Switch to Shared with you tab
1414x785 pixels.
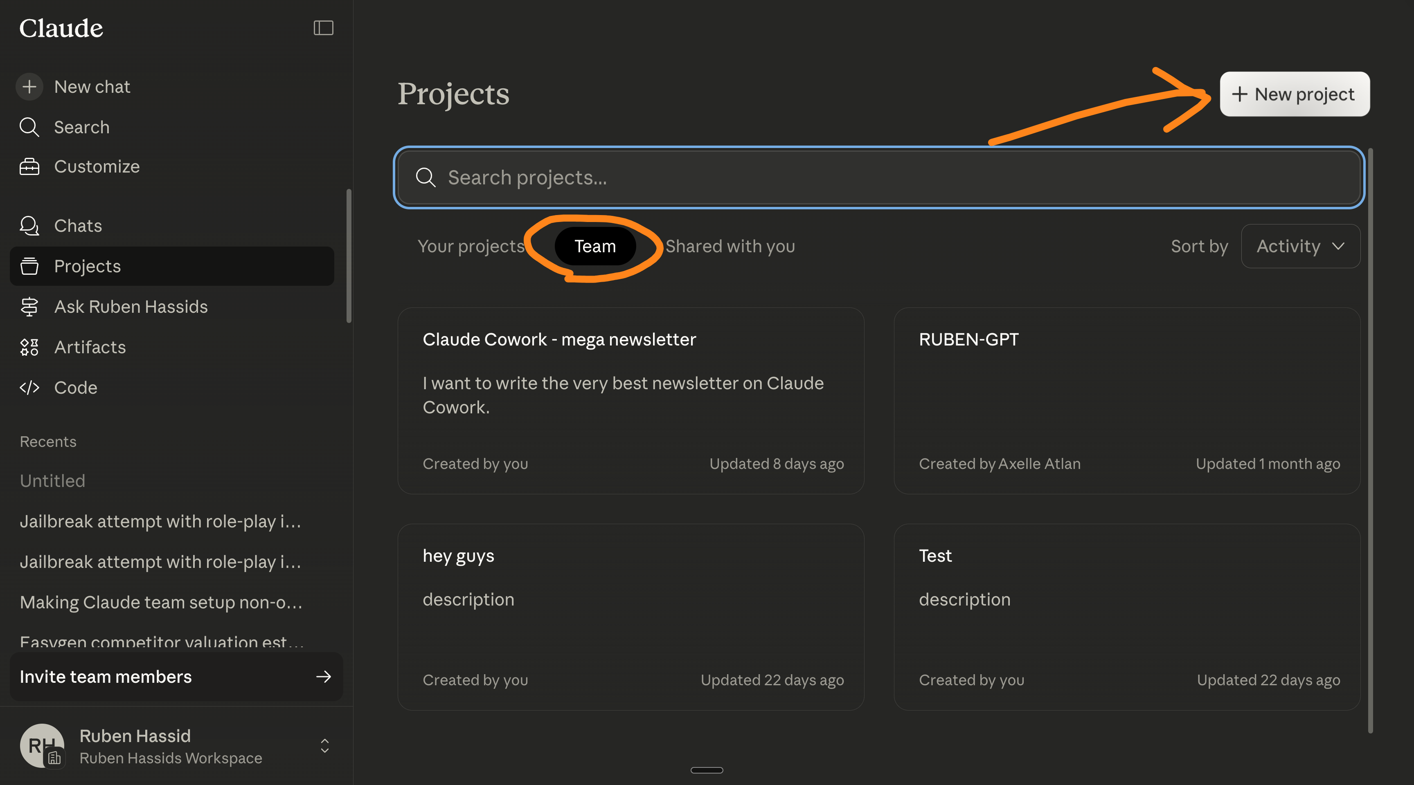(730, 246)
